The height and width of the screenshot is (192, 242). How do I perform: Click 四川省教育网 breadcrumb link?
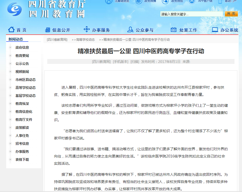pyautogui.click(x=57, y=40)
